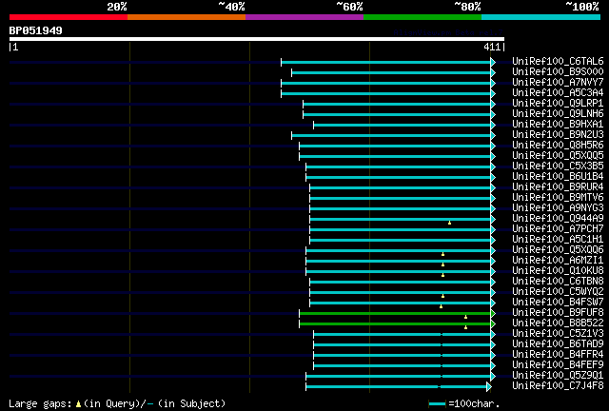Image resolution: width=609 pixels, height=411 pixels.
Task: Click the UniRef100_A9NYG3 label
Action: pos(558,207)
